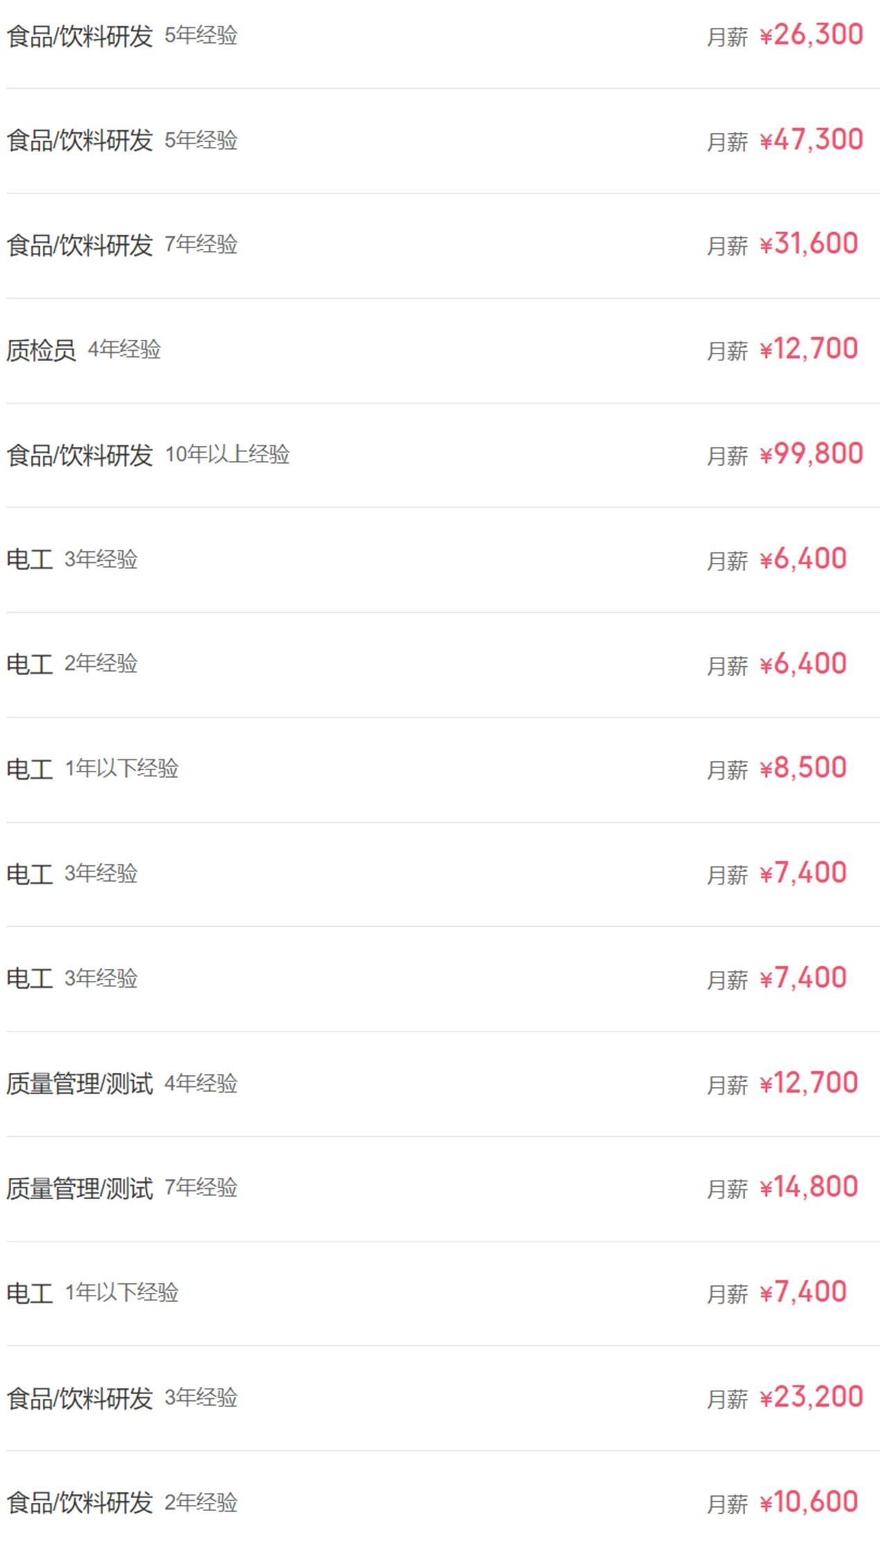The width and height of the screenshot is (880, 1541).
Task: Click the 2年经验 label beside 电工
Action: pyautogui.click(x=101, y=664)
